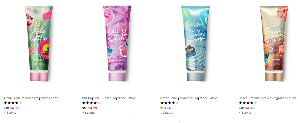298x123 pixels.
Task: Select '4 Scents' under Aloha From Paradise
Action: click(10, 113)
